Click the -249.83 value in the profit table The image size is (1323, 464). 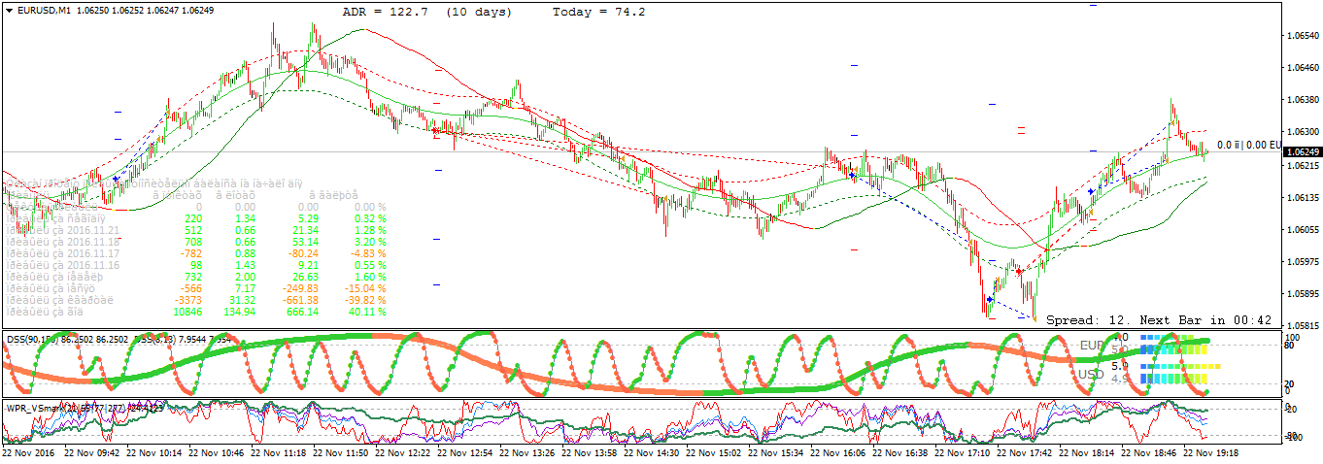point(300,288)
